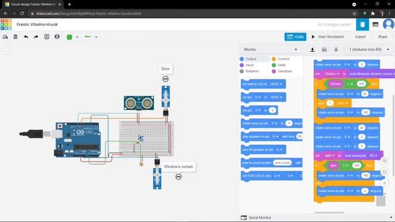Click the Export button

coord(360,37)
